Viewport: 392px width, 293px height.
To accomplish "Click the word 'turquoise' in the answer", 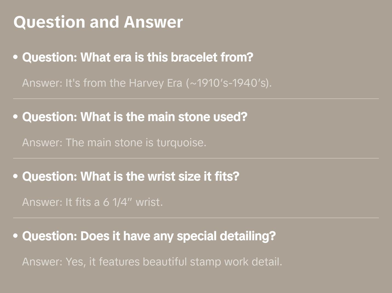I will 181,143.
